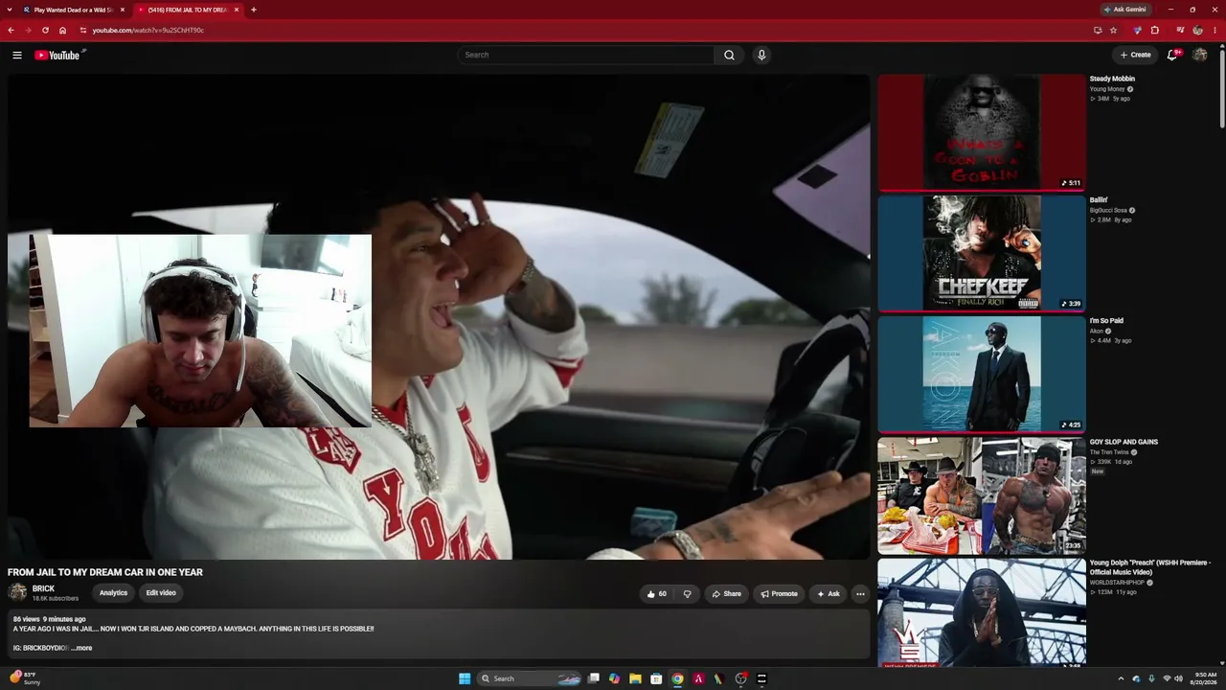
Task: Open the browser Extensions puzzle icon
Action: (1155, 30)
